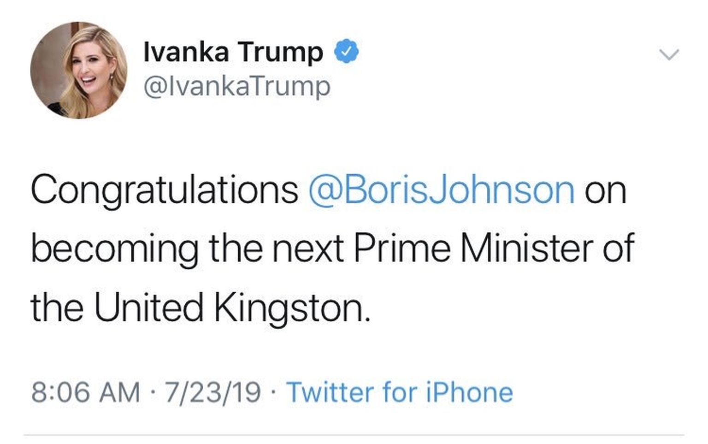Click the 7/23/19 date
This screenshot has height=444, width=708.
(x=212, y=392)
